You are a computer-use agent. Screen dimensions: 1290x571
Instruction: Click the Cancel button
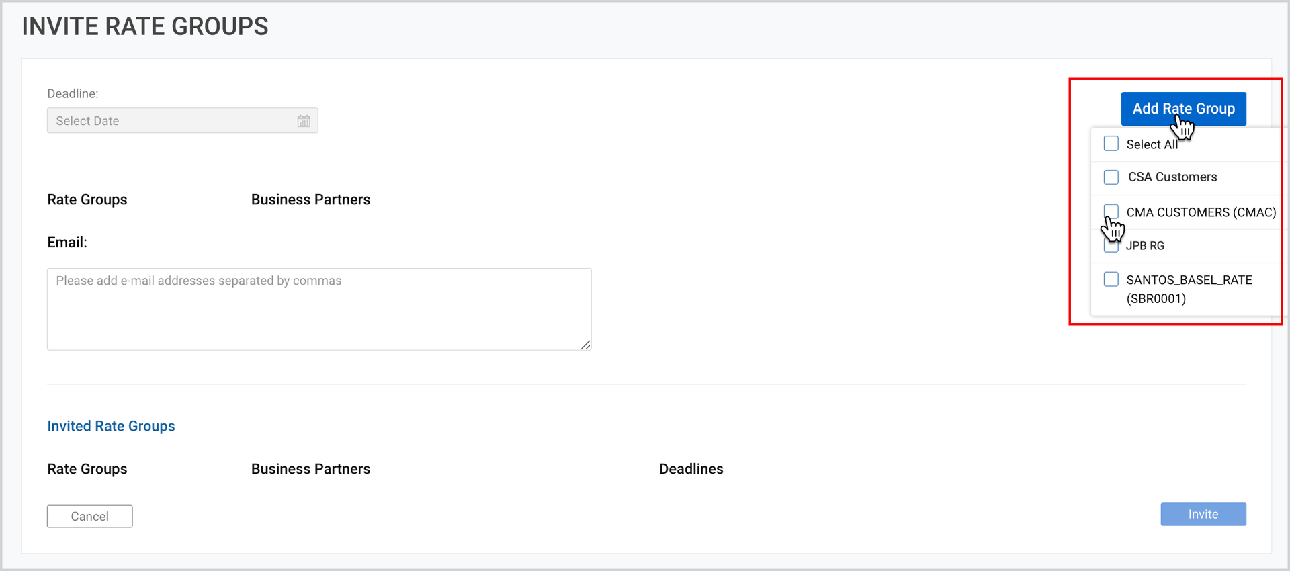89,516
